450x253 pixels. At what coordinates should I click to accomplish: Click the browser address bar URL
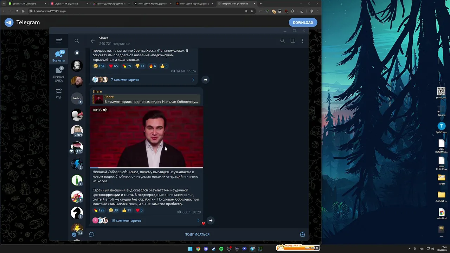50,11
